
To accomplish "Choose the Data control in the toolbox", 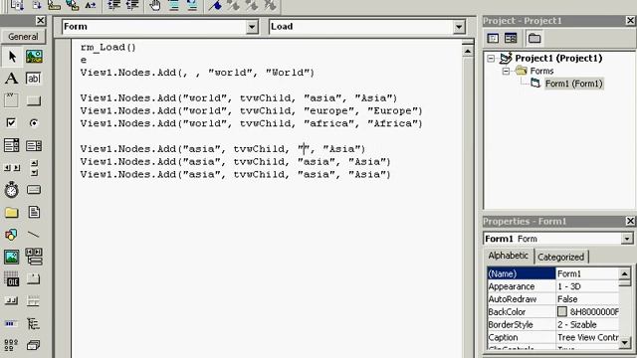I will coord(34,257).
